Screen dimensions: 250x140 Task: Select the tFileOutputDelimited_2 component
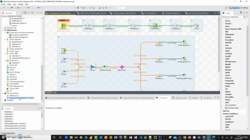coord(184,75)
